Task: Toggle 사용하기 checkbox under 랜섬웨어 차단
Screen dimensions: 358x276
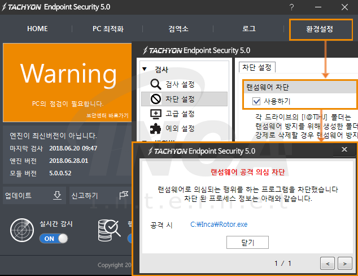Action: pos(256,101)
